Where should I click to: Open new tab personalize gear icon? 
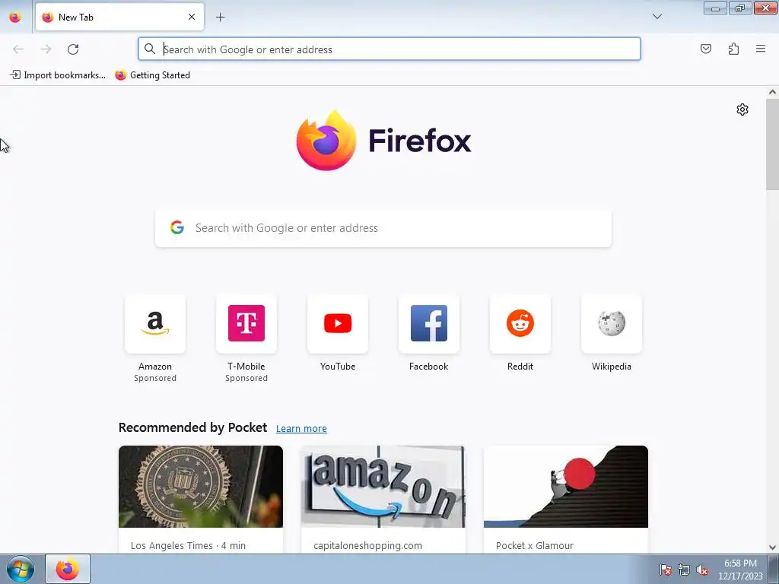[x=742, y=109]
